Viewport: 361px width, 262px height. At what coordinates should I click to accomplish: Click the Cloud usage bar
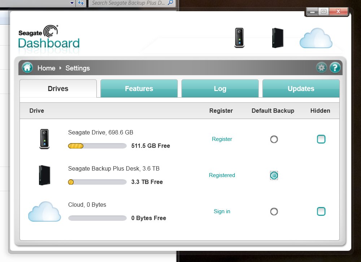point(97,218)
